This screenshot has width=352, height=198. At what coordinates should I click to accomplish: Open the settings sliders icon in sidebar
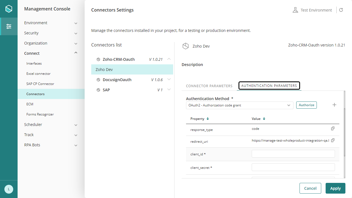click(9, 26)
